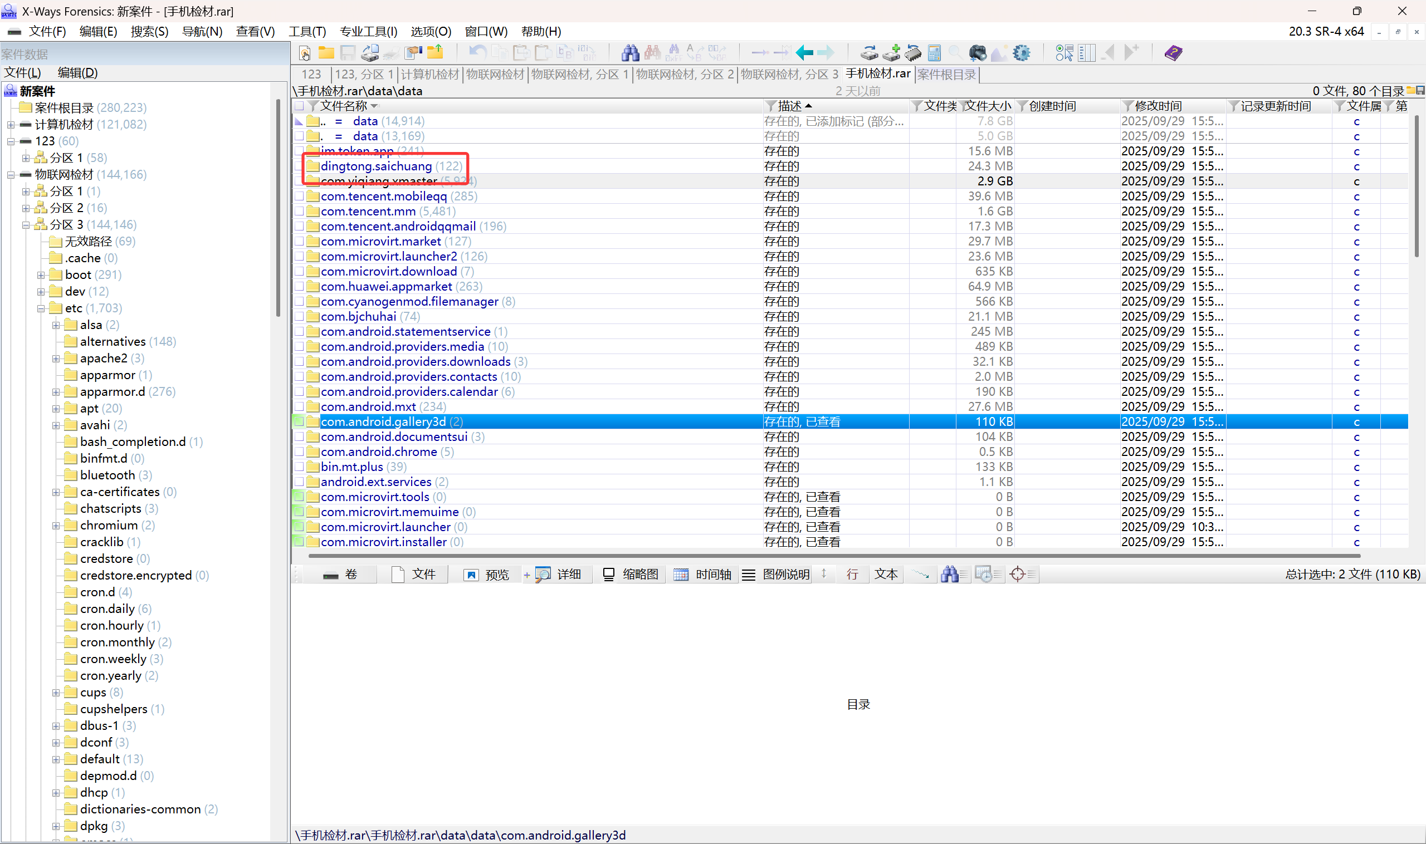Image resolution: width=1426 pixels, height=844 pixels.
Task: Click the camera snapshot icon
Action: pyautogui.click(x=977, y=53)
